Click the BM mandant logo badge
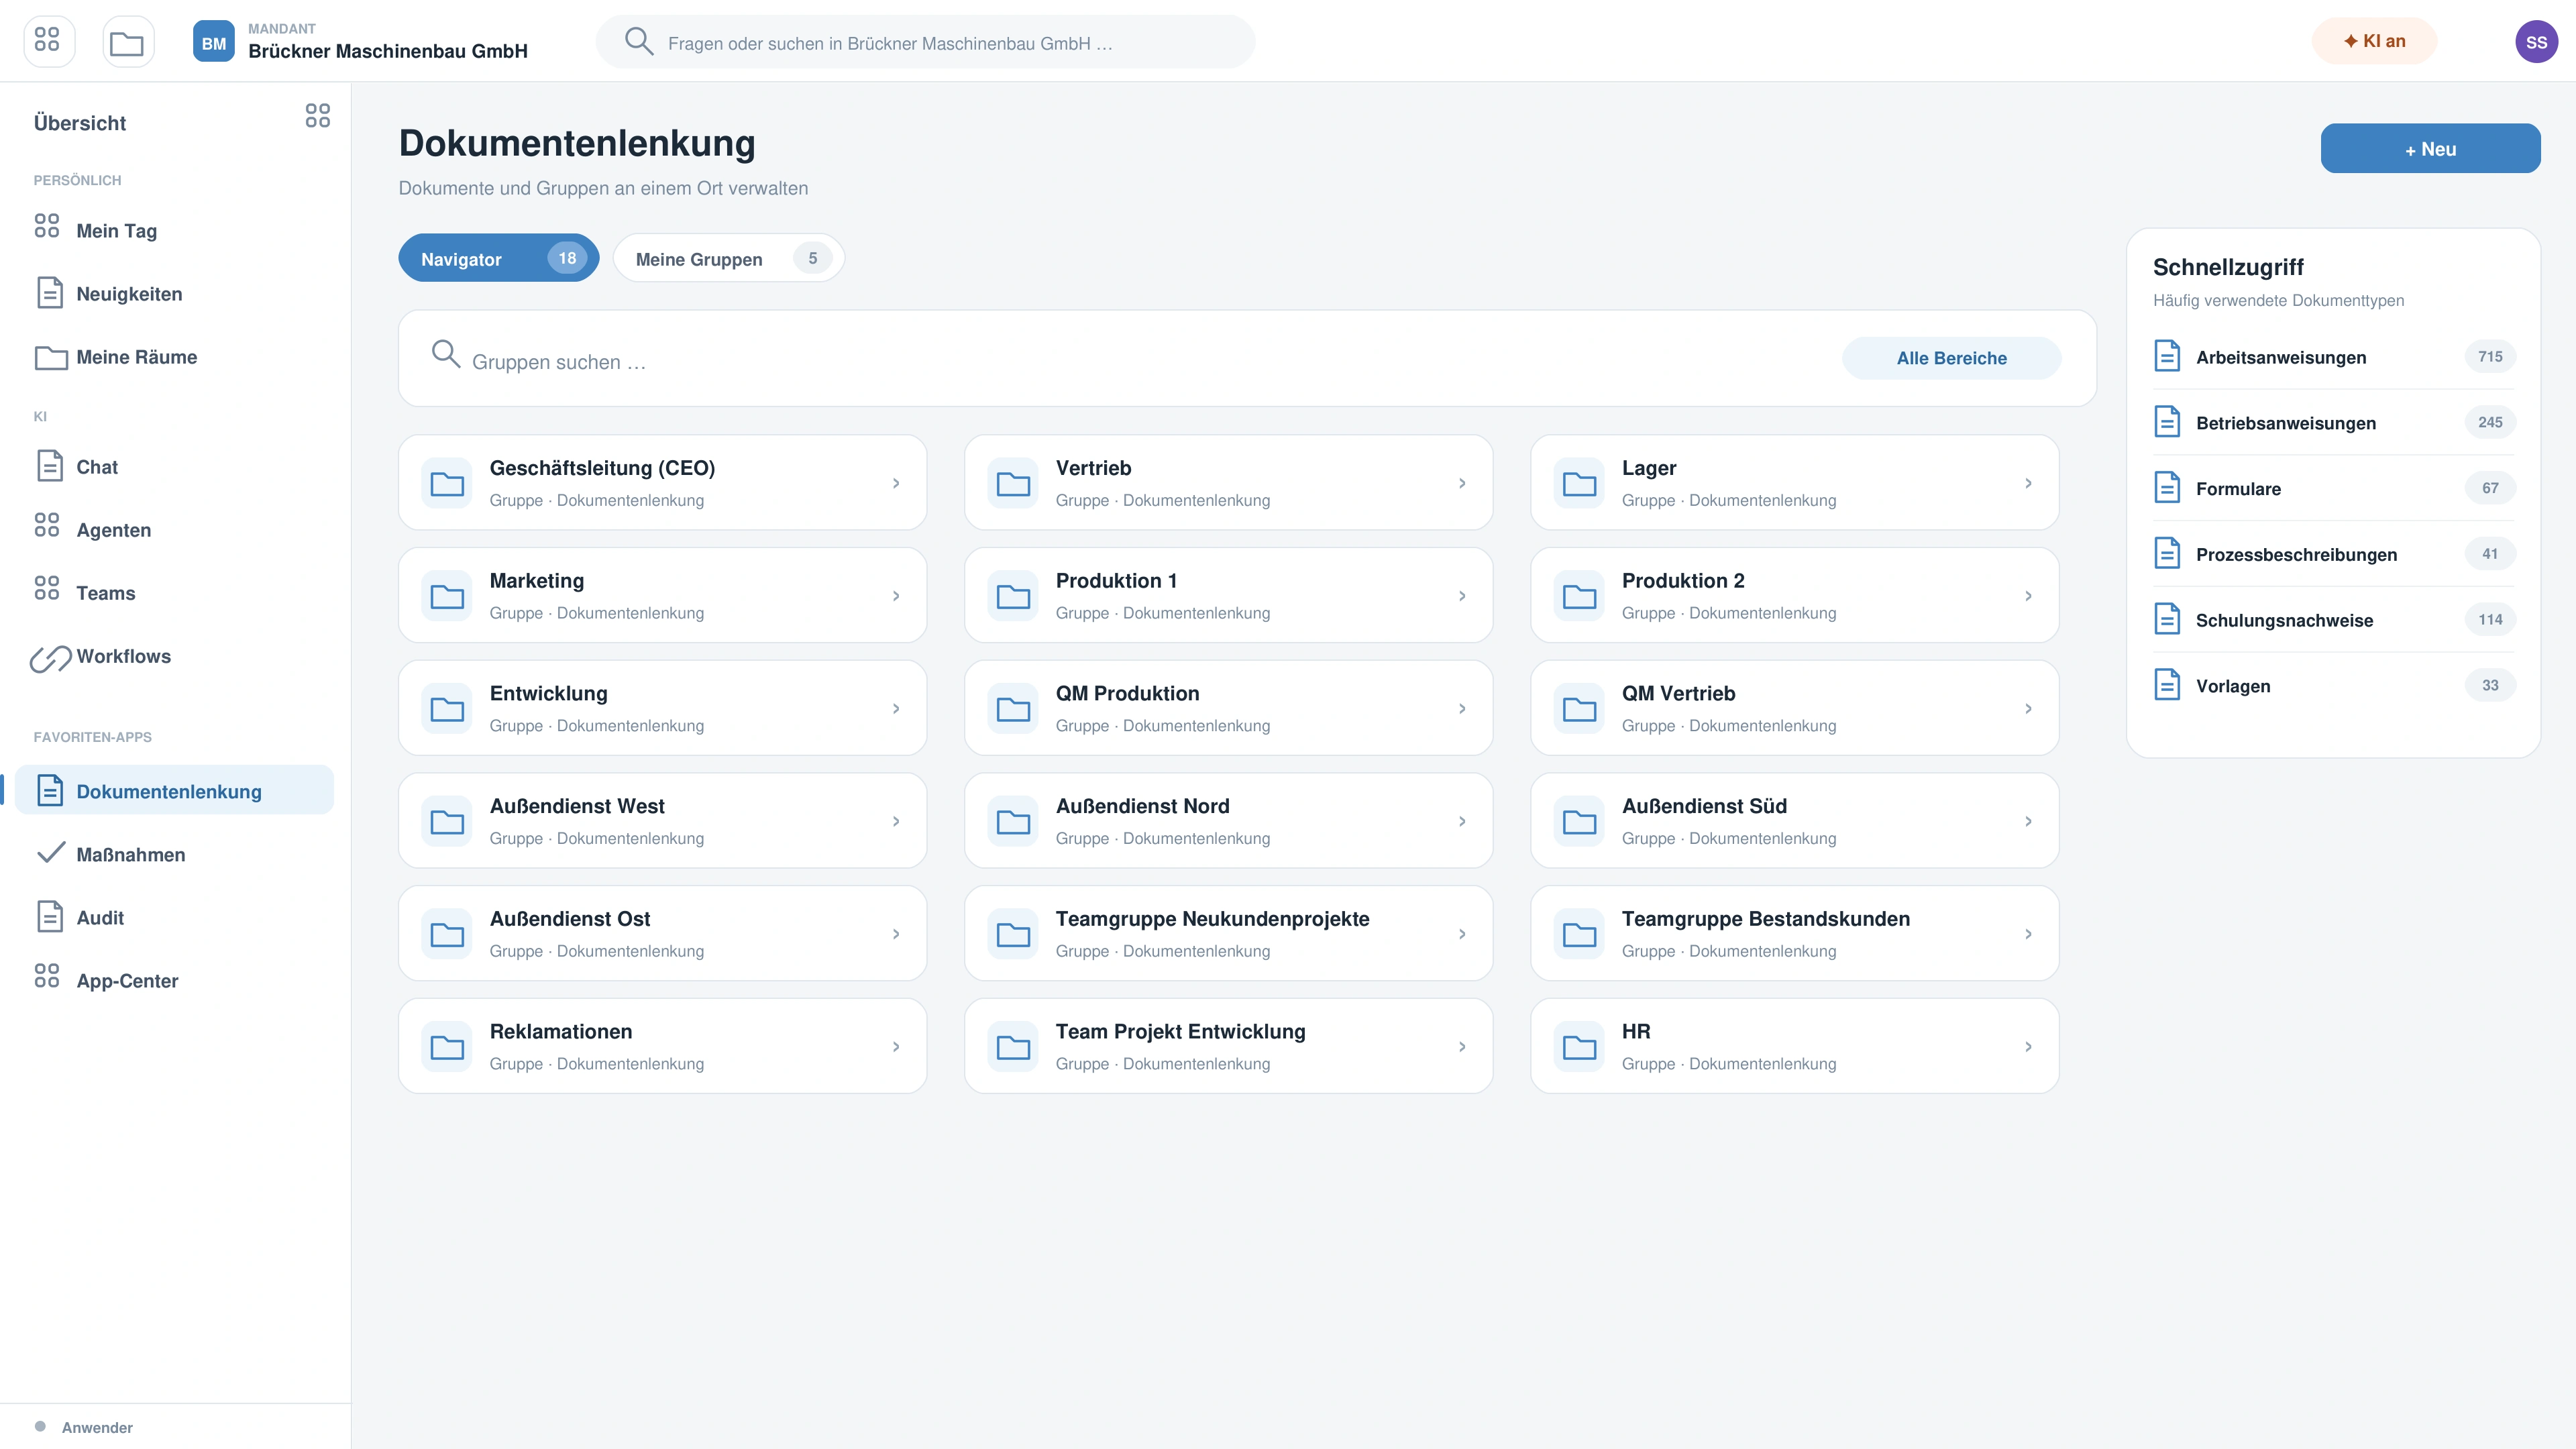The image size is (2576, 1449). (214, 42)
